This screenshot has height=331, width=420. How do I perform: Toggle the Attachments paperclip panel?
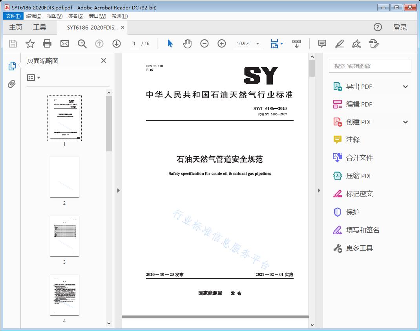pyautogui.click(x=12, y=84)
